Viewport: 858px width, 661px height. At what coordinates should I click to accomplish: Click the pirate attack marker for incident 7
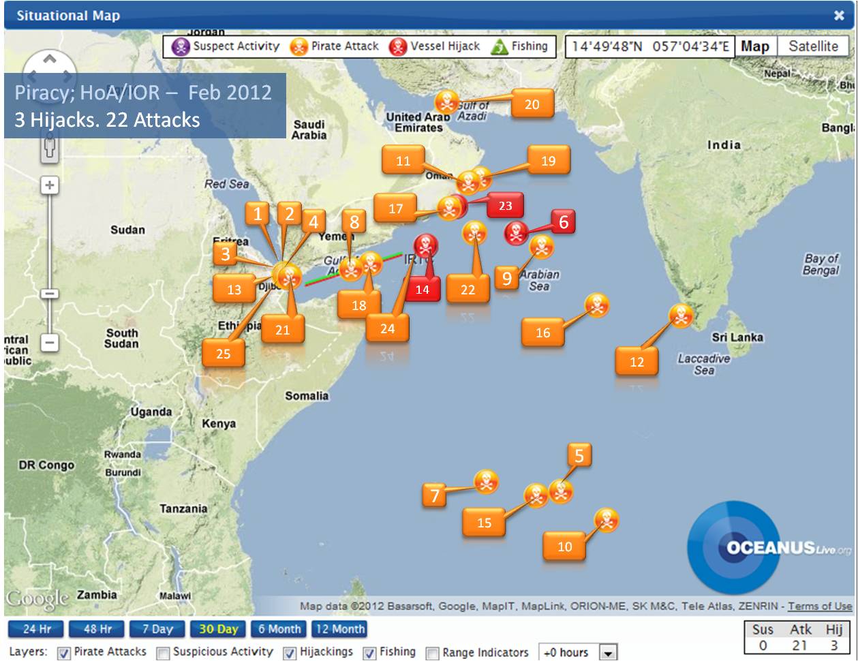pos(486,481)
